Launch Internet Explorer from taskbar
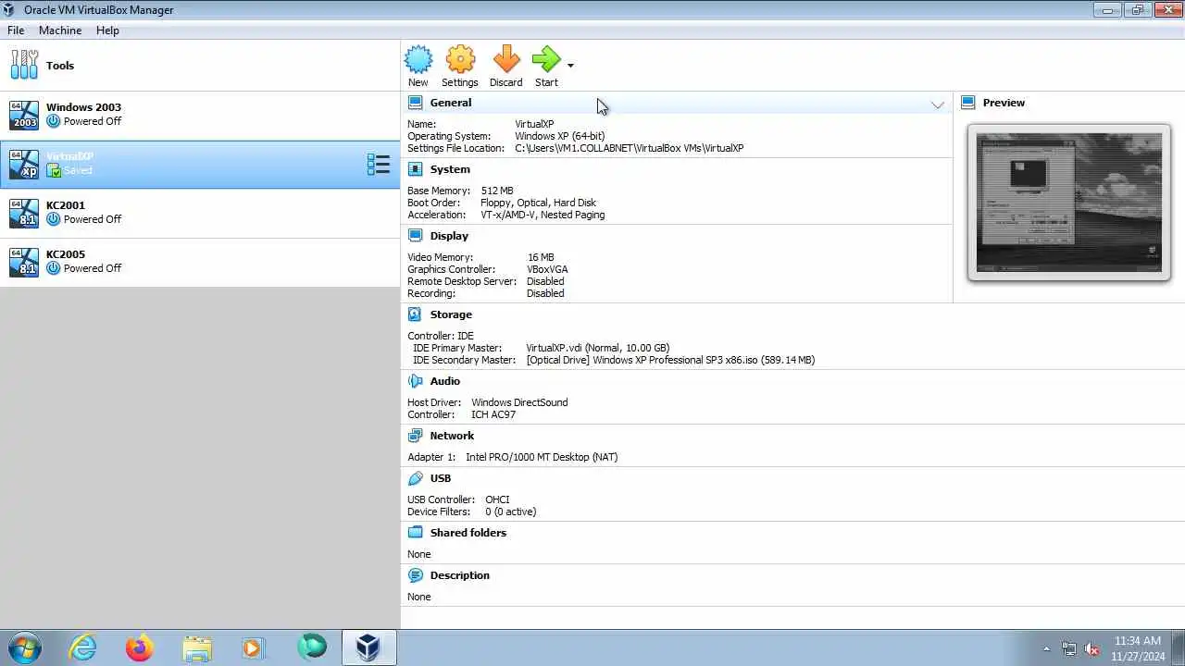The image size is (1185, 666). pyautogui.click(x=83, y=647)
